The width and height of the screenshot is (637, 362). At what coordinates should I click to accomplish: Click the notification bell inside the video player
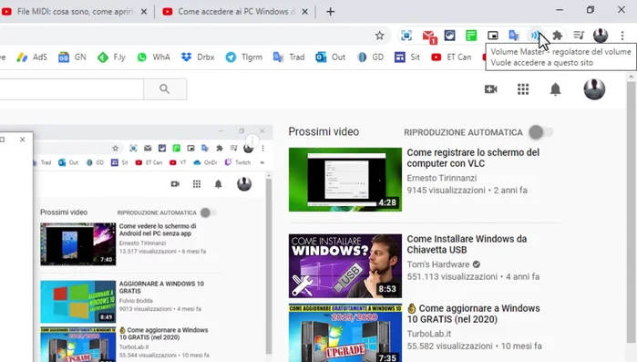pos(218,184)
